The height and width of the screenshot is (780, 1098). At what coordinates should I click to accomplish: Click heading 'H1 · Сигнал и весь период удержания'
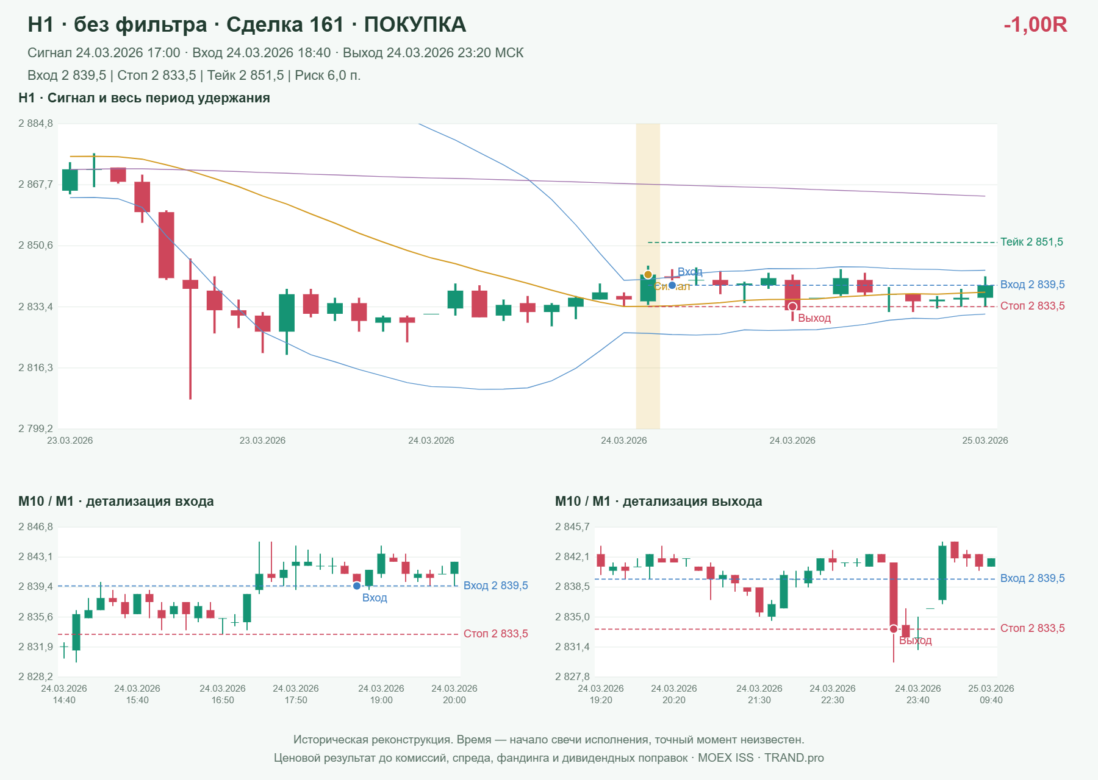[144, 98]
